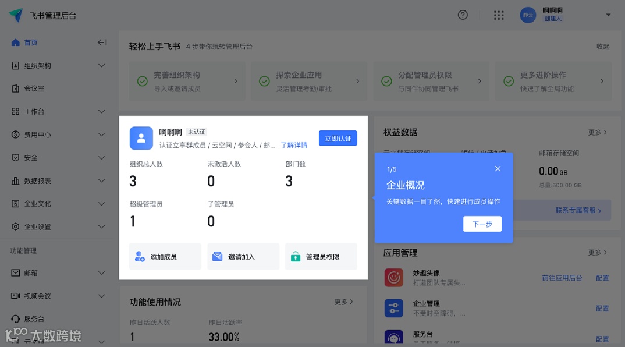Open 完善组织架构 step card
This screenshot has width=625, height=347.
[187, 81]
